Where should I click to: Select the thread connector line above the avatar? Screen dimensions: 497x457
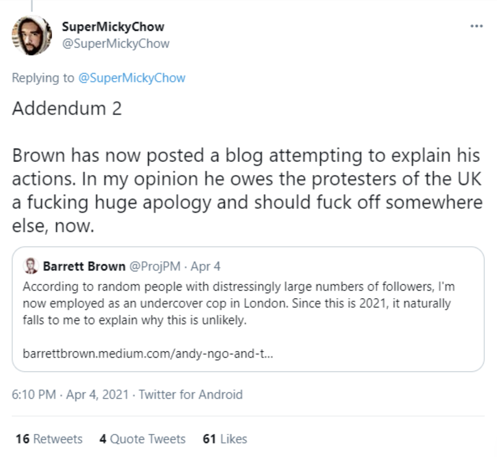(32, 5)
